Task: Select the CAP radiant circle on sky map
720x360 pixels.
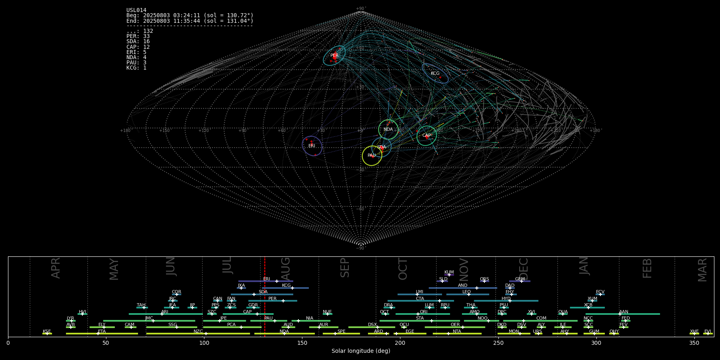Action: pos(427,136)
